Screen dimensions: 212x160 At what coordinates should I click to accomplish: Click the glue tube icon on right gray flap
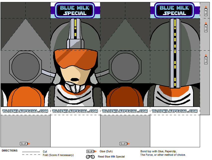click(125, 144)
